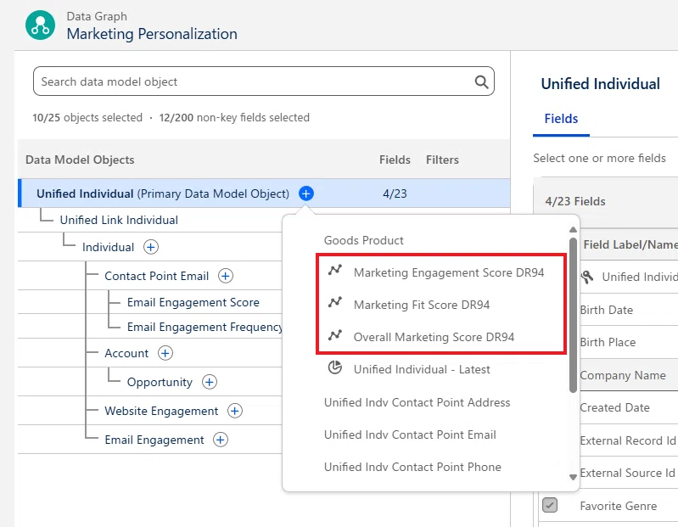Choose Marketing Fit Score DR94
Viewport: 678px width, 527px height.
pos(422,306)
